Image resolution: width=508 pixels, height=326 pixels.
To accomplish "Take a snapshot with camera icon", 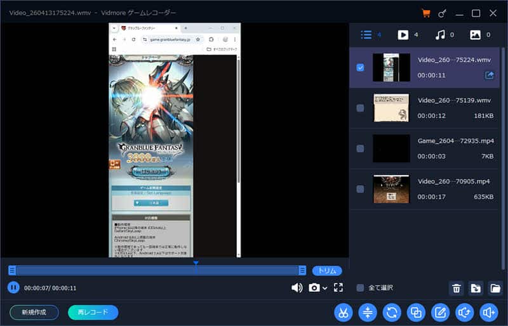I will 314,287.
